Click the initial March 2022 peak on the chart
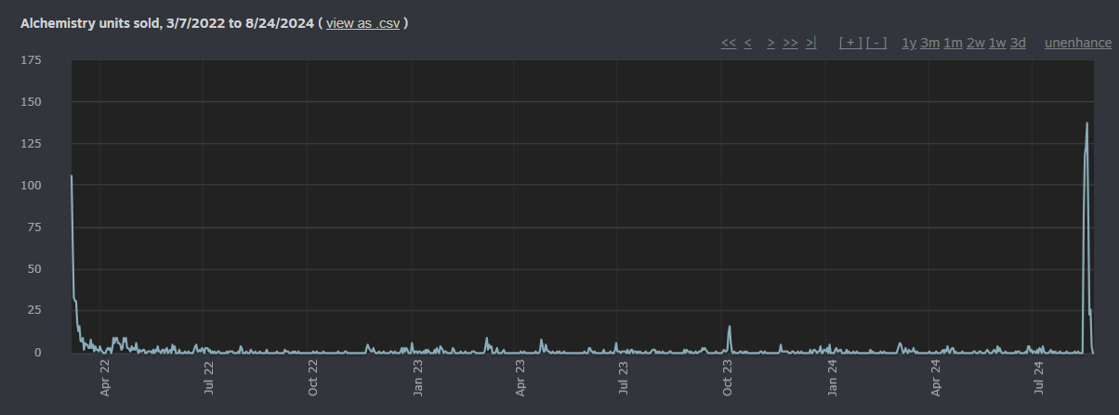The width and height of the screenshot is (1119, 415). pyautogui.click(x=72, y=176)
